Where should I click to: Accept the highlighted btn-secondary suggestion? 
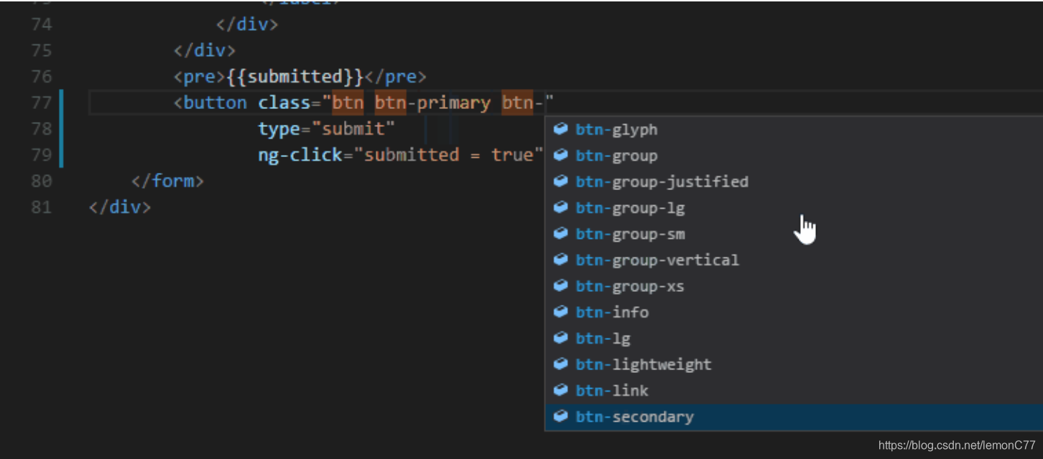pyautogui.click(x=794, y=417)
